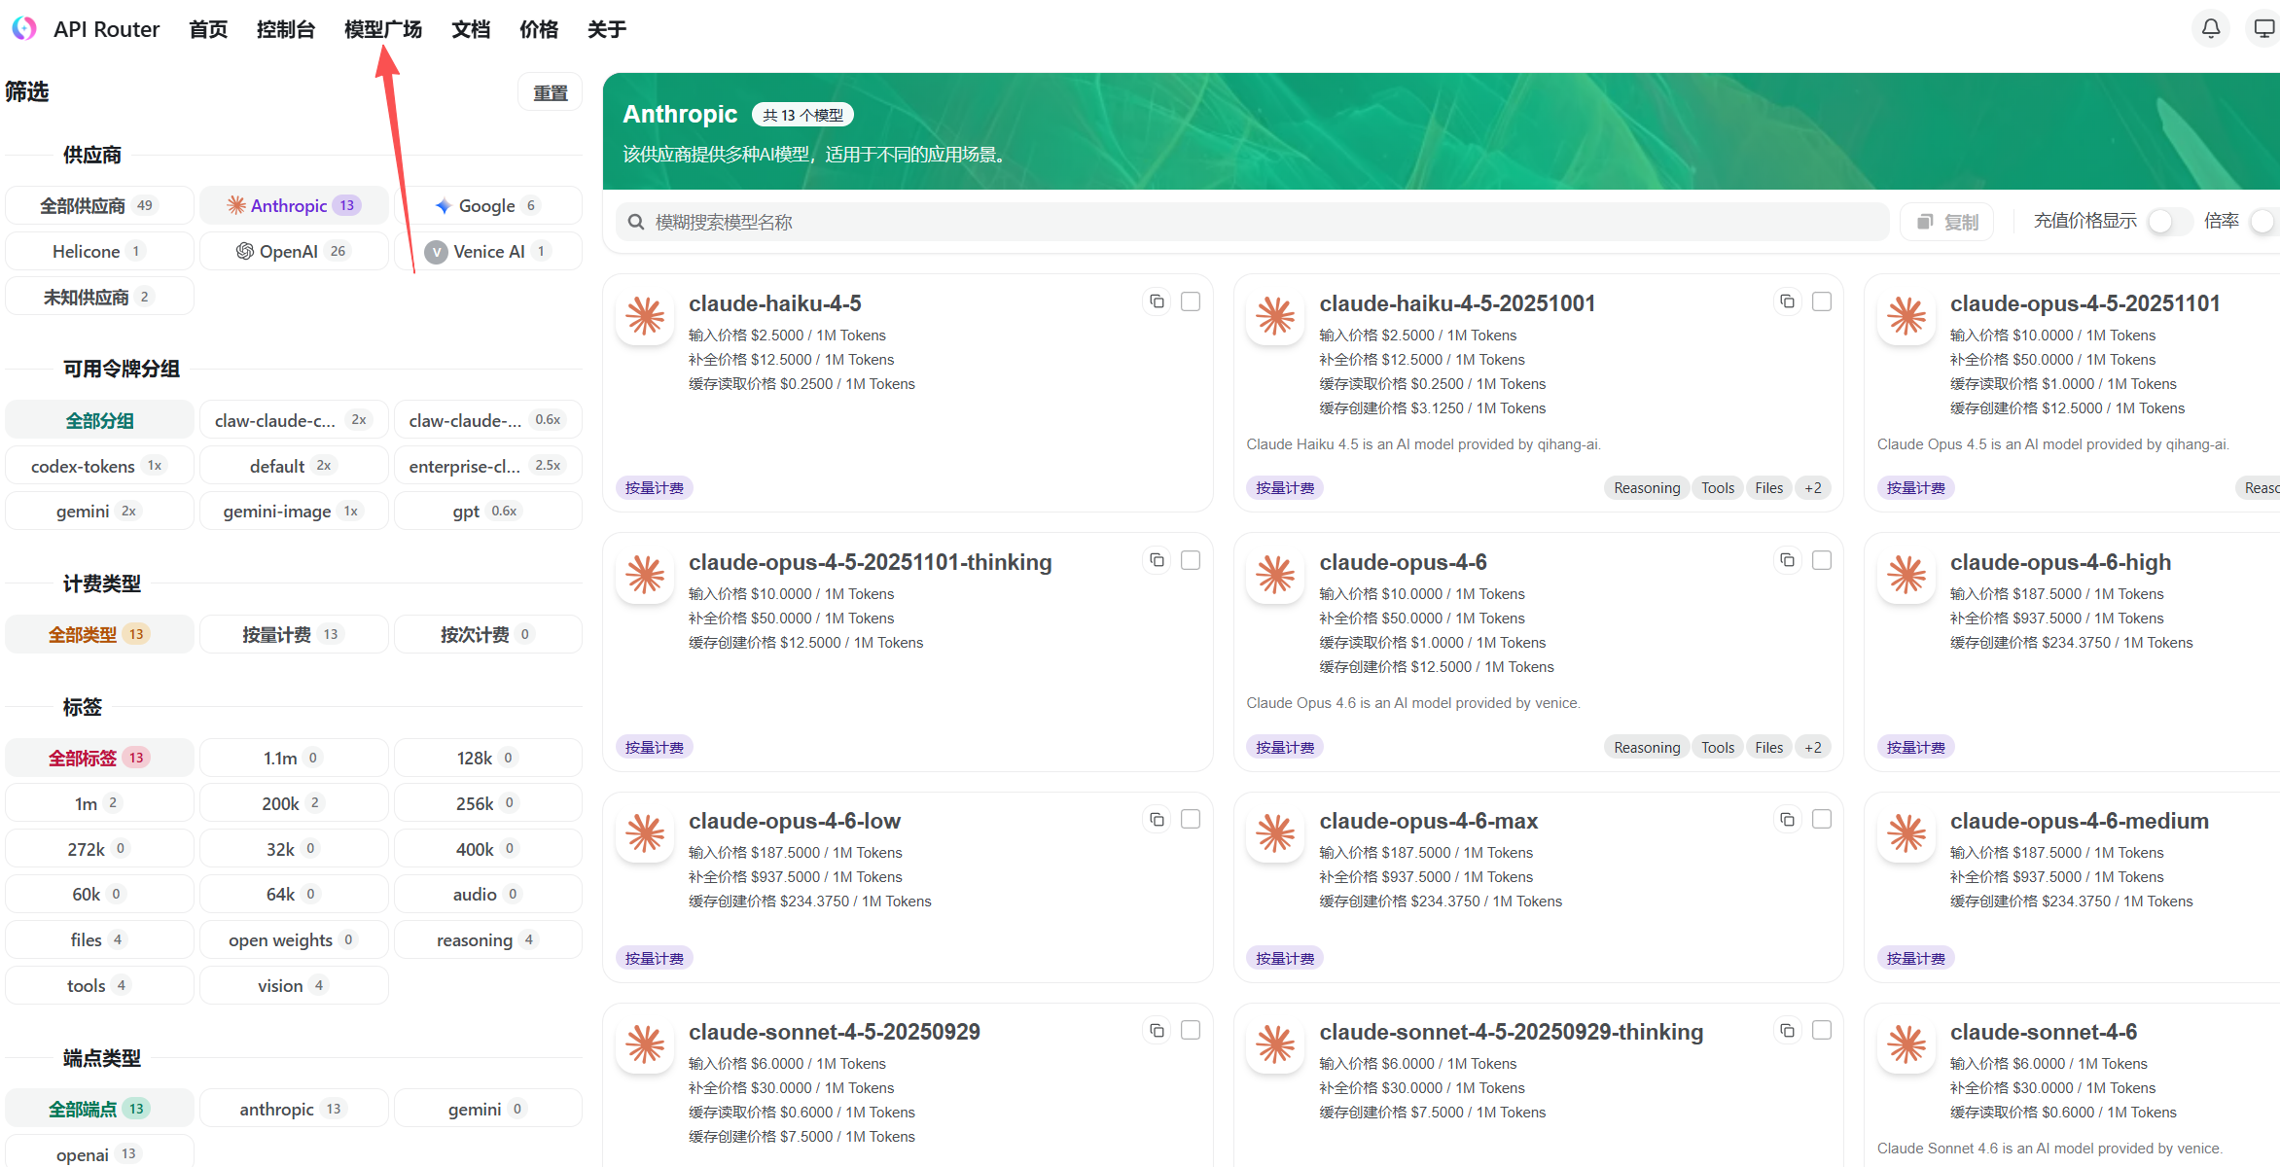Click the monitor display icon in header
This screenshot has height=1167, width=2280.
[2264, 28]
